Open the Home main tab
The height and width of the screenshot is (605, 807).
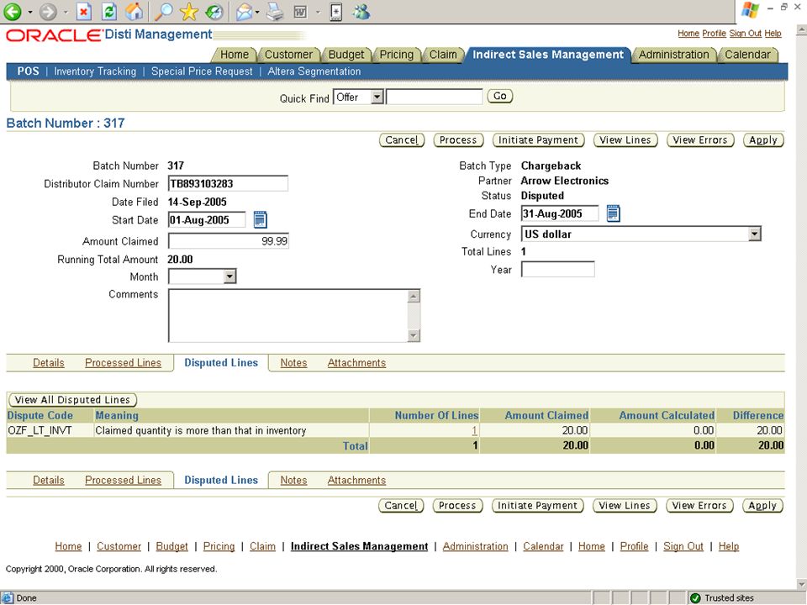pos(235,55)
